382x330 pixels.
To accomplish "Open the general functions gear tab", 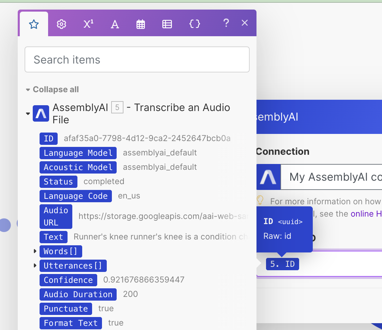I will pos(61,24).
